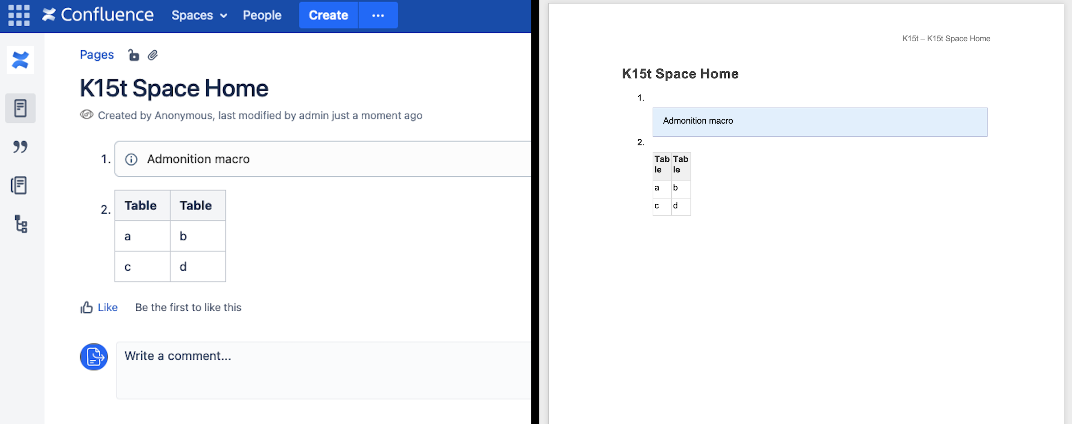
Task: Expand the Spaces dropdown menu
Action: (x=199, y=15)
